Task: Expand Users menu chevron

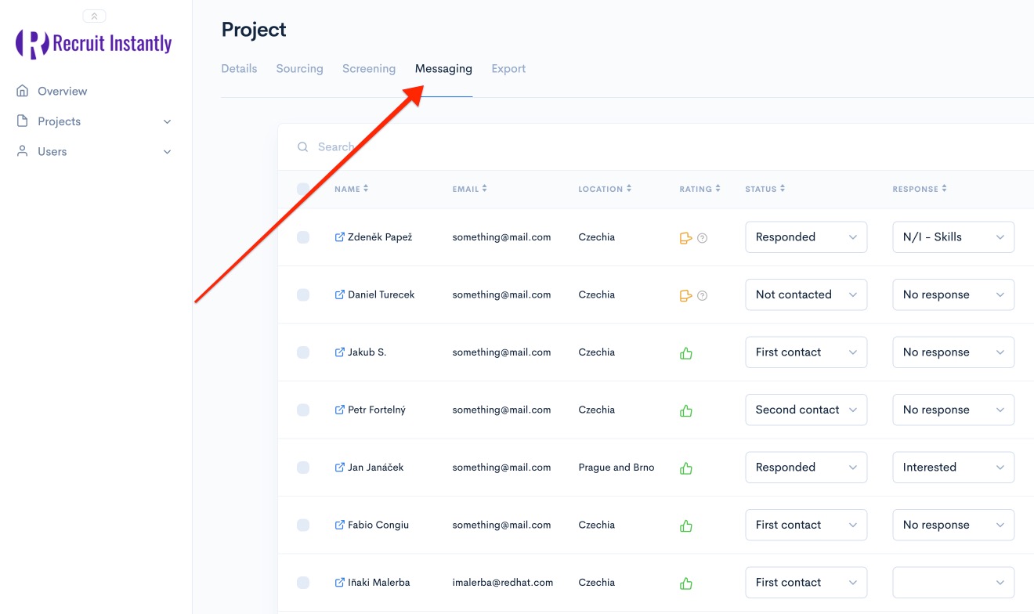Action: point(167,152)
